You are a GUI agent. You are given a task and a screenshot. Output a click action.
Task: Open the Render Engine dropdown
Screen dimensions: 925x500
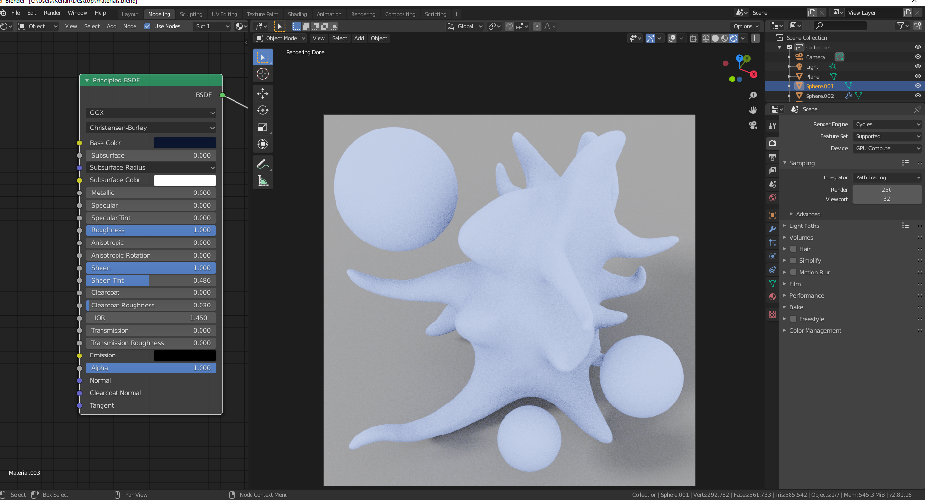click(886, 124)
